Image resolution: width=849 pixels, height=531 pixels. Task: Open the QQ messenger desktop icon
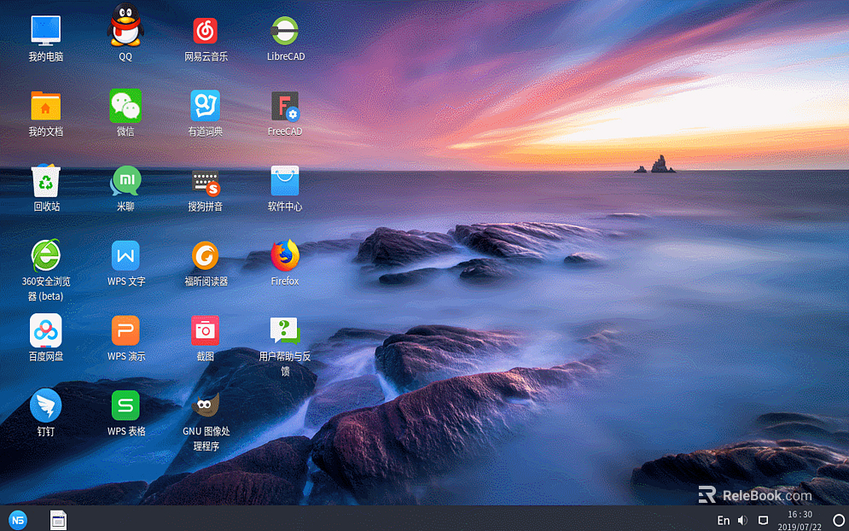(x=125, y=31)
